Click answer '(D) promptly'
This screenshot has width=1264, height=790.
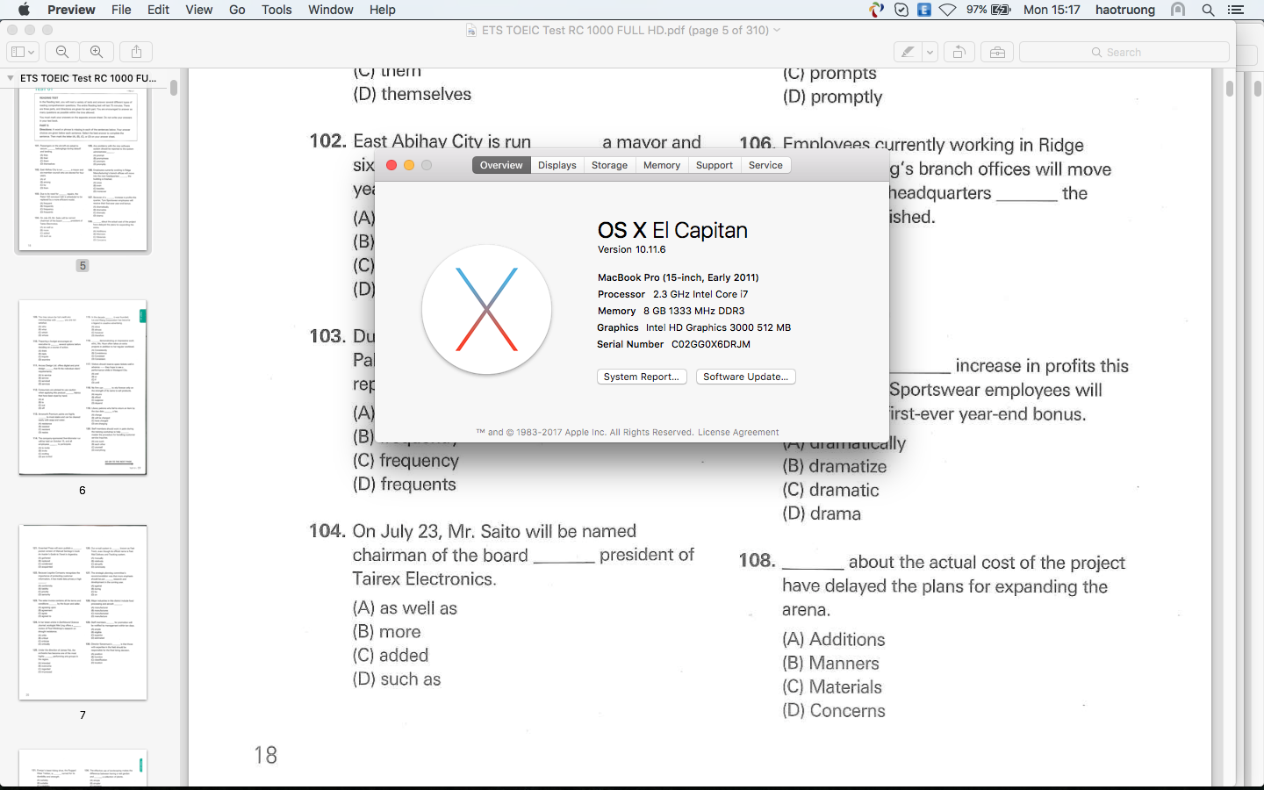pyautogui.click(x=832, y=97)
